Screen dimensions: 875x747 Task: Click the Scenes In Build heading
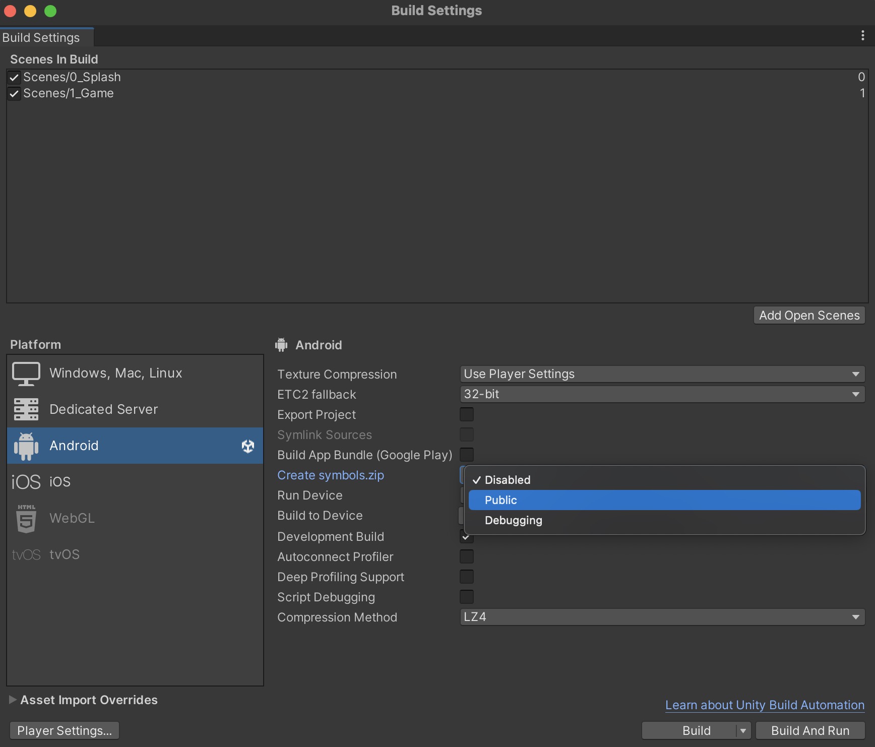54,59
